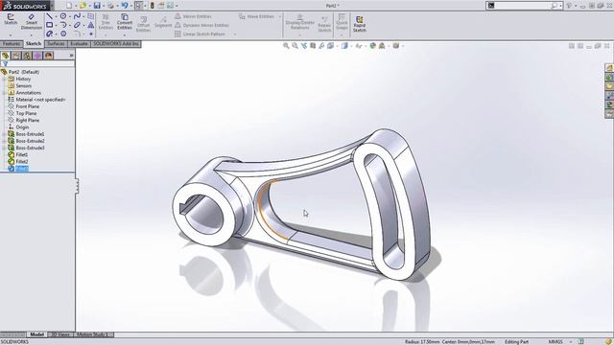Viewport: 614px width, 345px height.
Task: Select the Circle sketch tool
Action: (63, 16)
